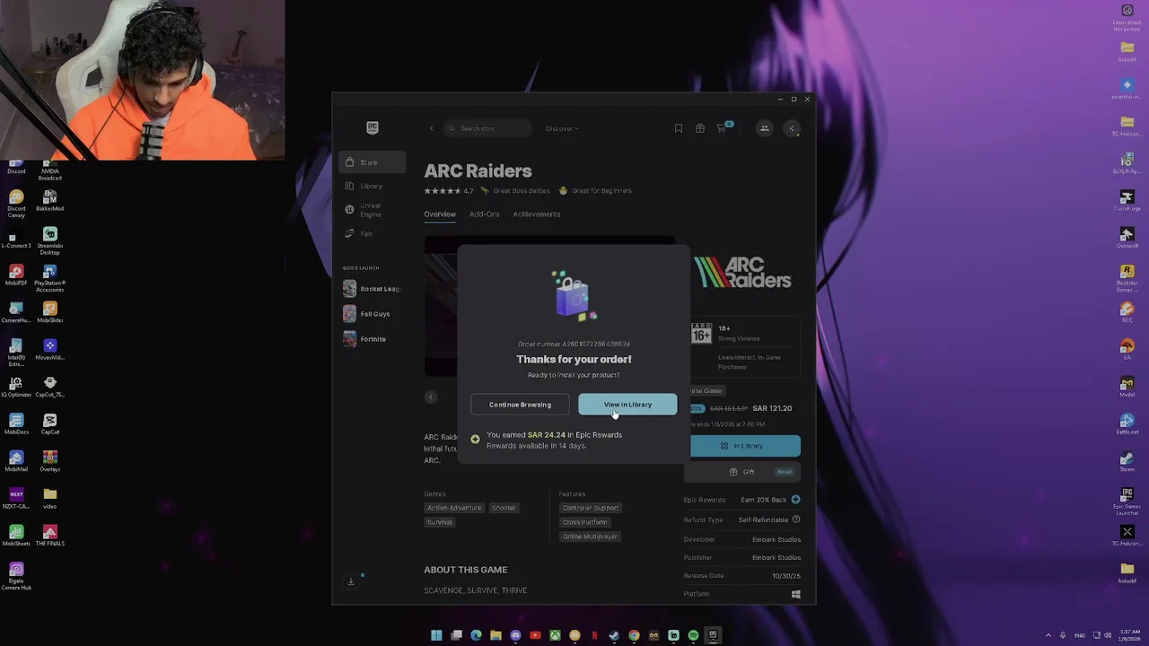Click the Cross Platform feature tag
This screenshot has height=646, width=1149.
(x=585, y=522)
